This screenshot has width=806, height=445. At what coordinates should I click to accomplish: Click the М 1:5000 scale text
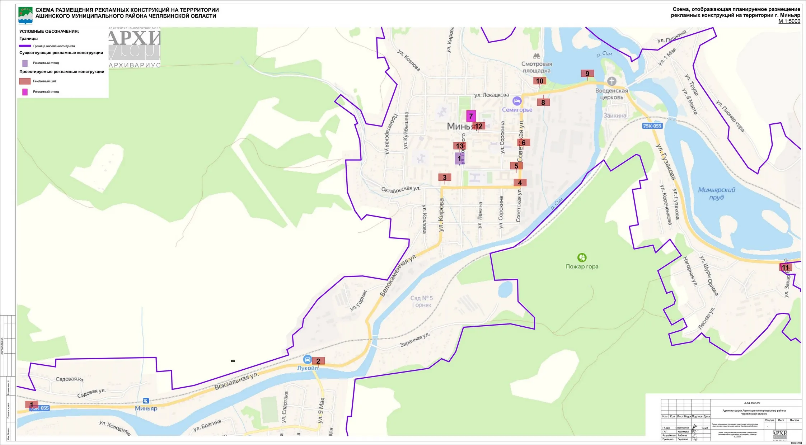pos(789,21)
